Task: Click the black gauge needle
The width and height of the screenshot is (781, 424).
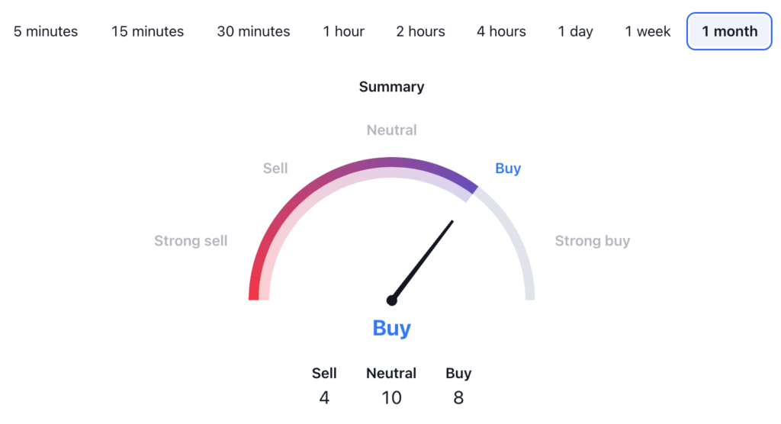Action: click(424, 259)
